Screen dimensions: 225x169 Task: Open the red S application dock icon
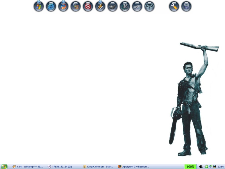tap(88, 6)
